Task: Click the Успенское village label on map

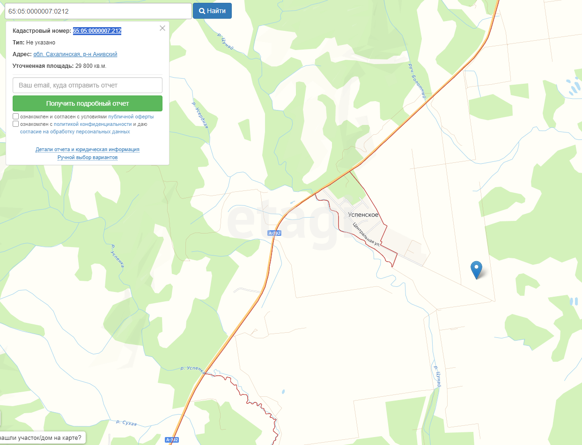Action: tap(363, 215)
